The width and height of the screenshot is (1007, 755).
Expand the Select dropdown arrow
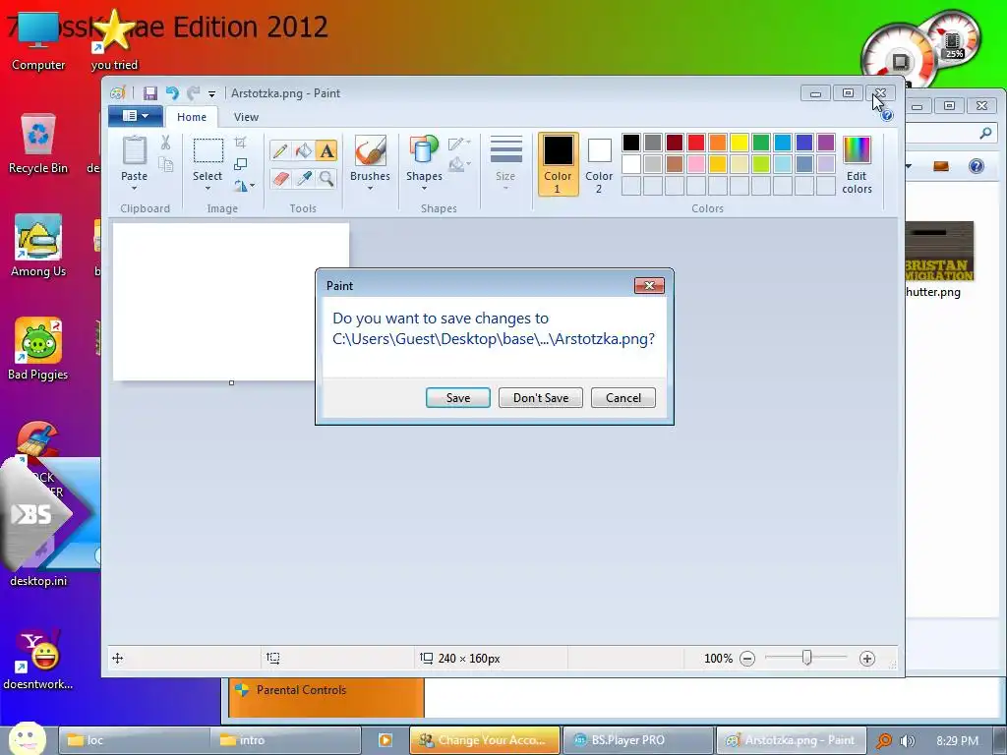point(207,189)
